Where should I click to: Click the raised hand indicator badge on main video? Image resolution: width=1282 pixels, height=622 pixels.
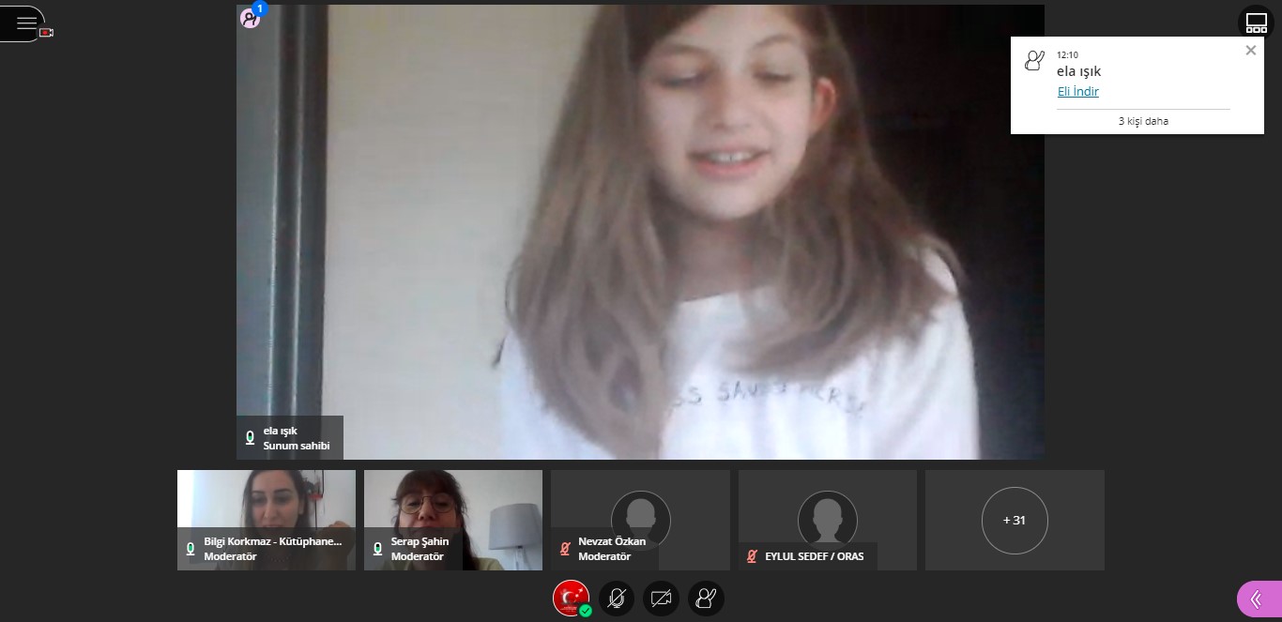(251, 17)
